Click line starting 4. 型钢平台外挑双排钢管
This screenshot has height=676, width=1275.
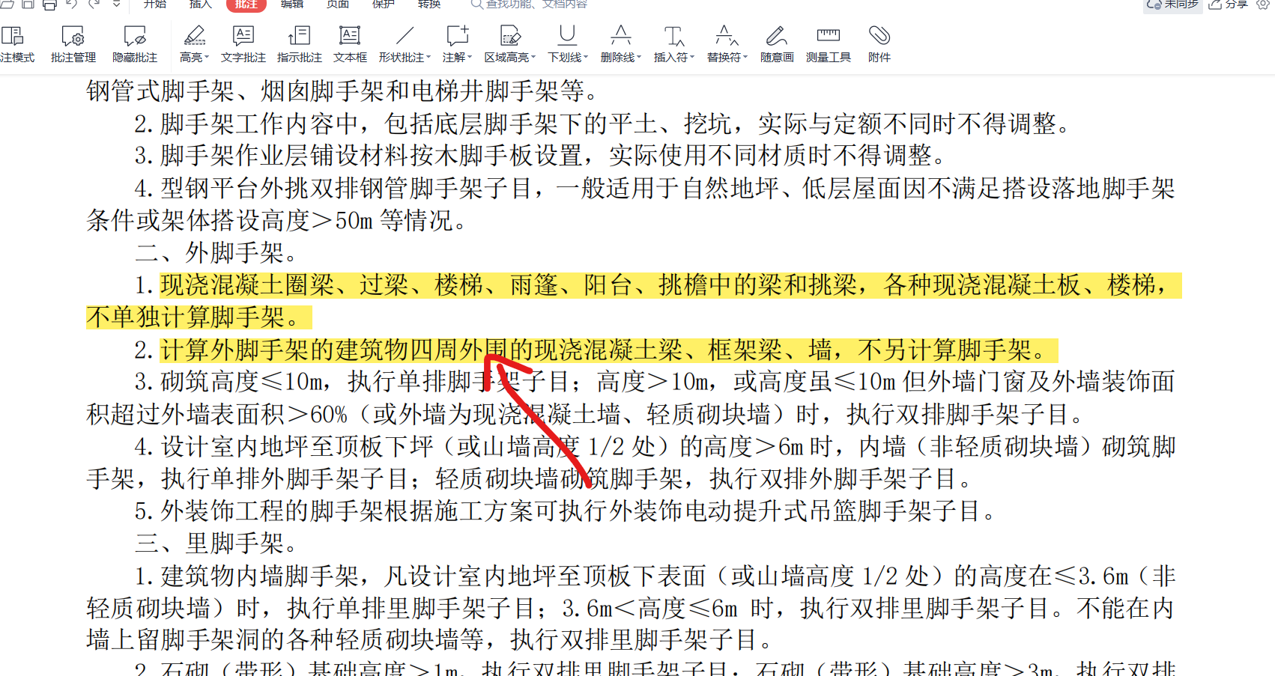point(655,188)
